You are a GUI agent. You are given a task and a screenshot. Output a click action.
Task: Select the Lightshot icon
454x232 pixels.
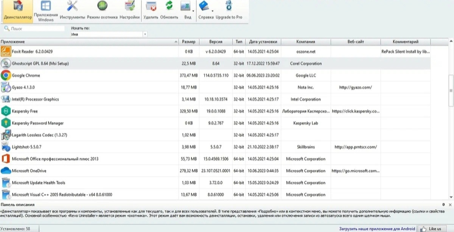click(x=6, y=147)
